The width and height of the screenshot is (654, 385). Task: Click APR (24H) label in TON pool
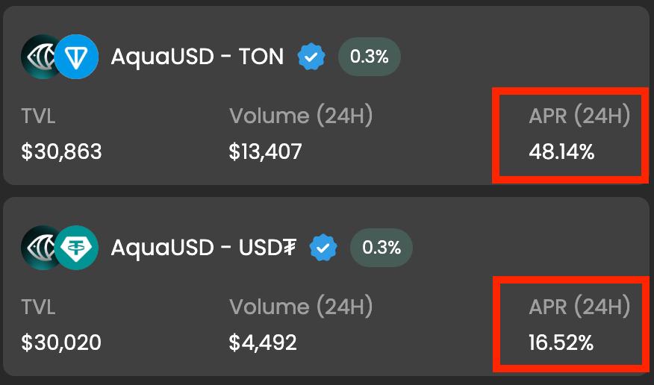pos(579,116)
